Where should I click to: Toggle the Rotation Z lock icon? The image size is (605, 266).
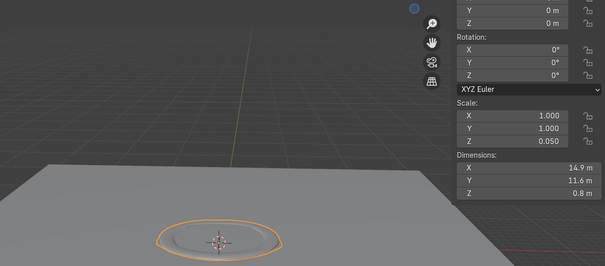pyautogui.click(x=588, y=76)
